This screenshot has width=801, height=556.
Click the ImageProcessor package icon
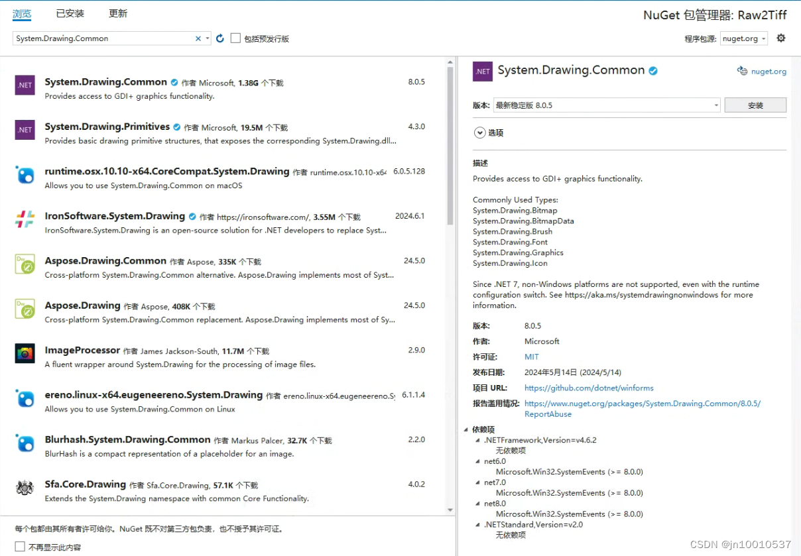pos(24,353)
